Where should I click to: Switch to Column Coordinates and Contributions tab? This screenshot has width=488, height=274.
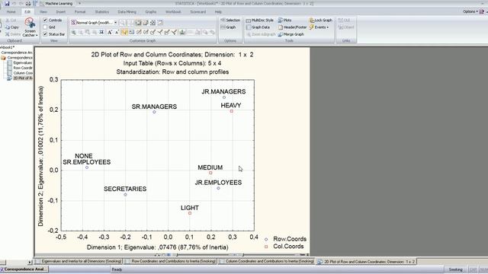[267, 262]
